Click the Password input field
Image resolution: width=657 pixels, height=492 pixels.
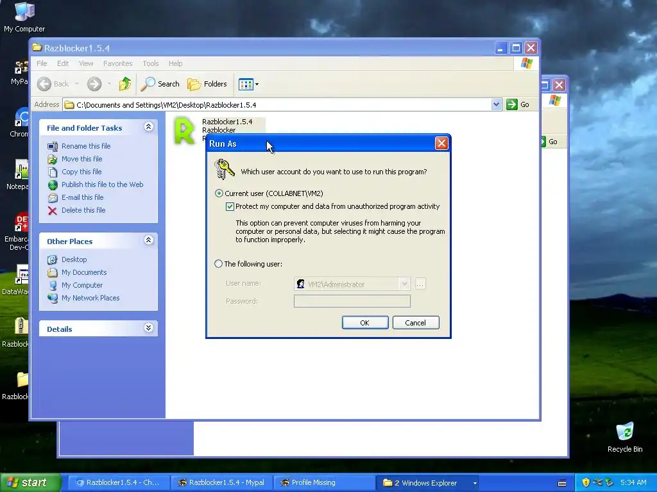pyautogui.click(x=352, y=301)
